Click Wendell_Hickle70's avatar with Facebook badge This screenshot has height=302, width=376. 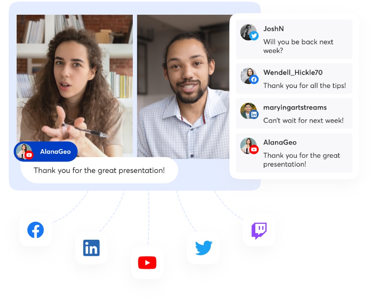[249, 76]
